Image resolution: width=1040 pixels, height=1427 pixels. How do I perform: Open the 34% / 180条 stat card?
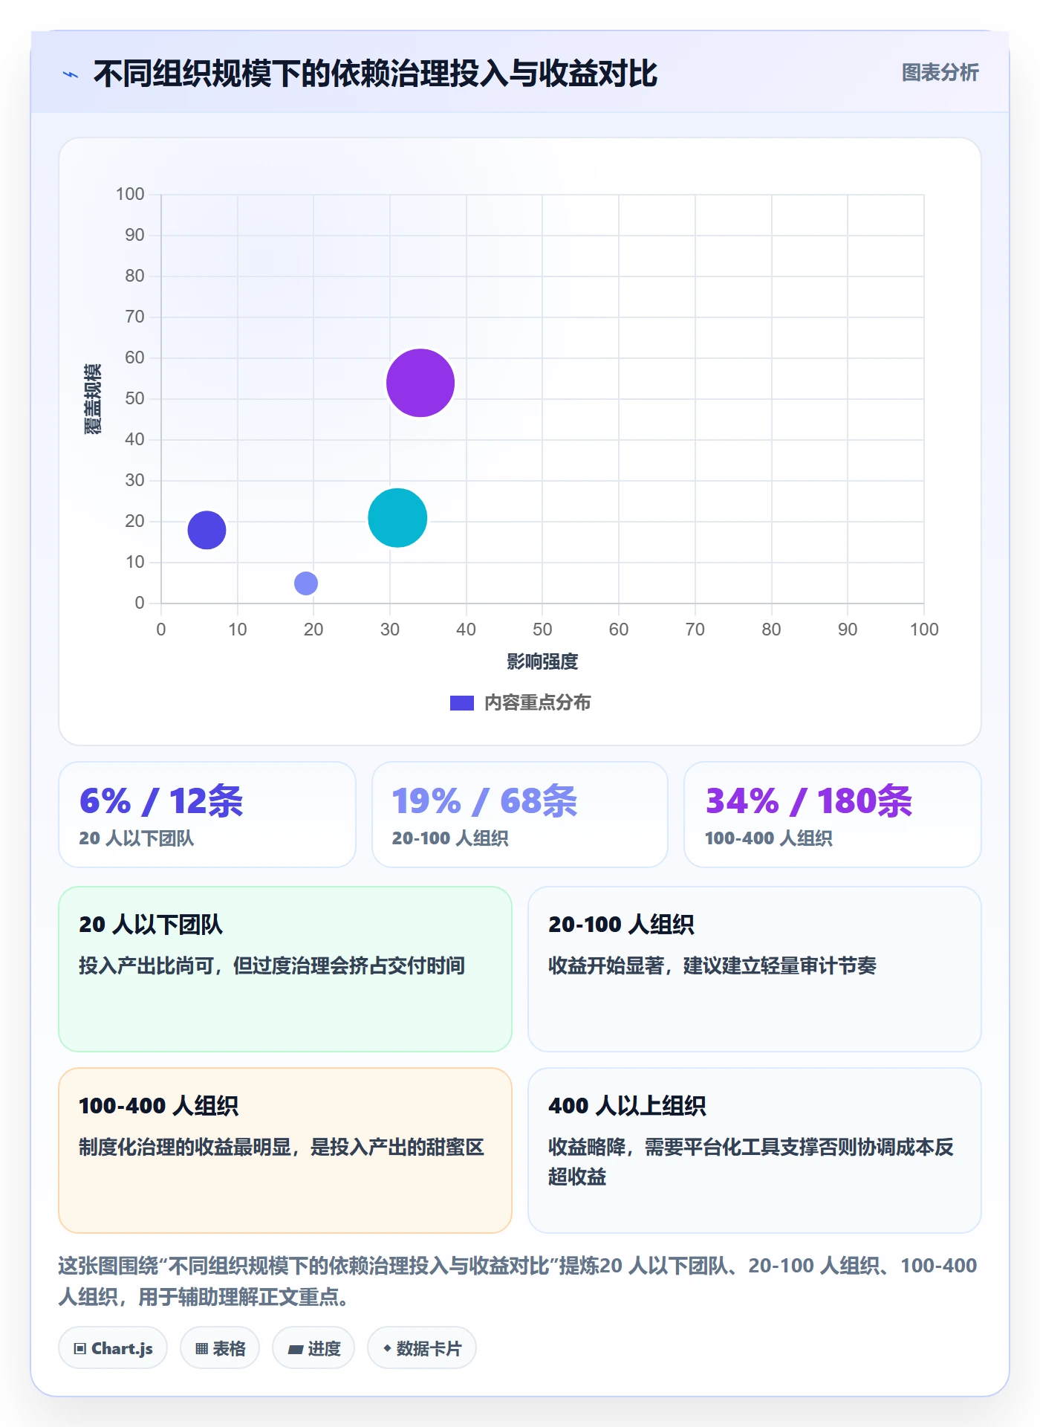click(x=833, y=815)
